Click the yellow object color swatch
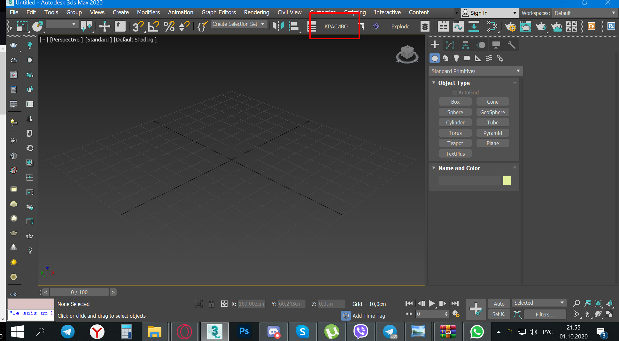619x341 pixels. click(507, 181)
